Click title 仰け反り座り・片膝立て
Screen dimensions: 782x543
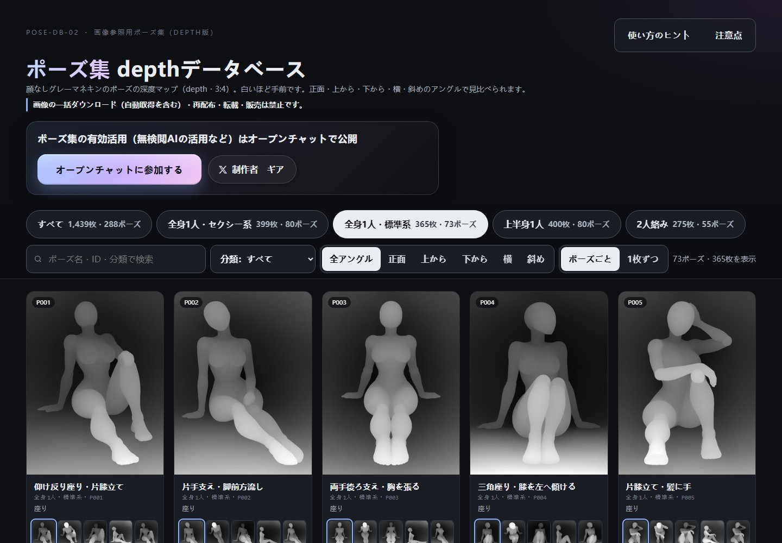(x=79, y=487)
